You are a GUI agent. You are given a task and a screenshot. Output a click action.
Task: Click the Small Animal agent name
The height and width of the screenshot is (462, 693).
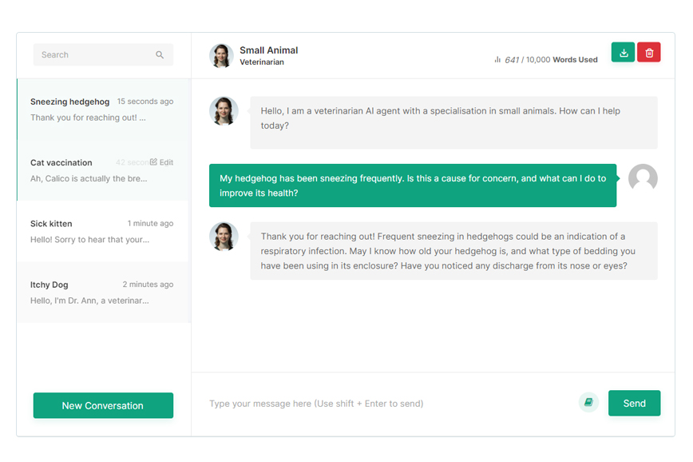tap(269, 50)
